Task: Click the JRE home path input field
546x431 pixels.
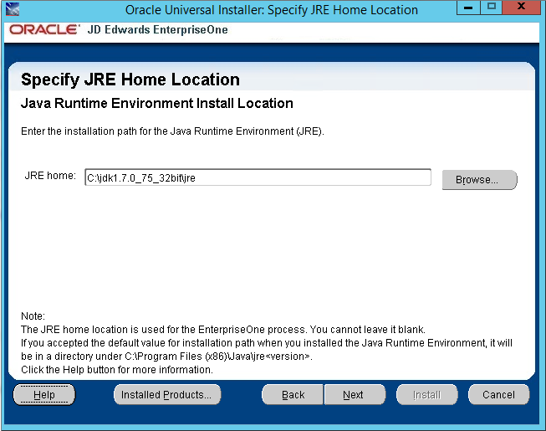Action: pyautogui.click(x=258, y=177)
